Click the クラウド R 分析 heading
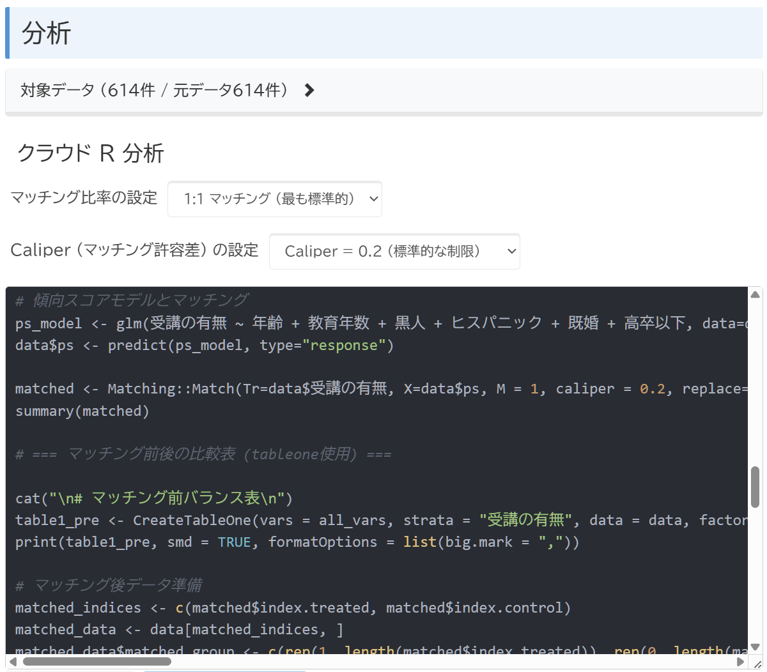767x672 pixels. 90,153
